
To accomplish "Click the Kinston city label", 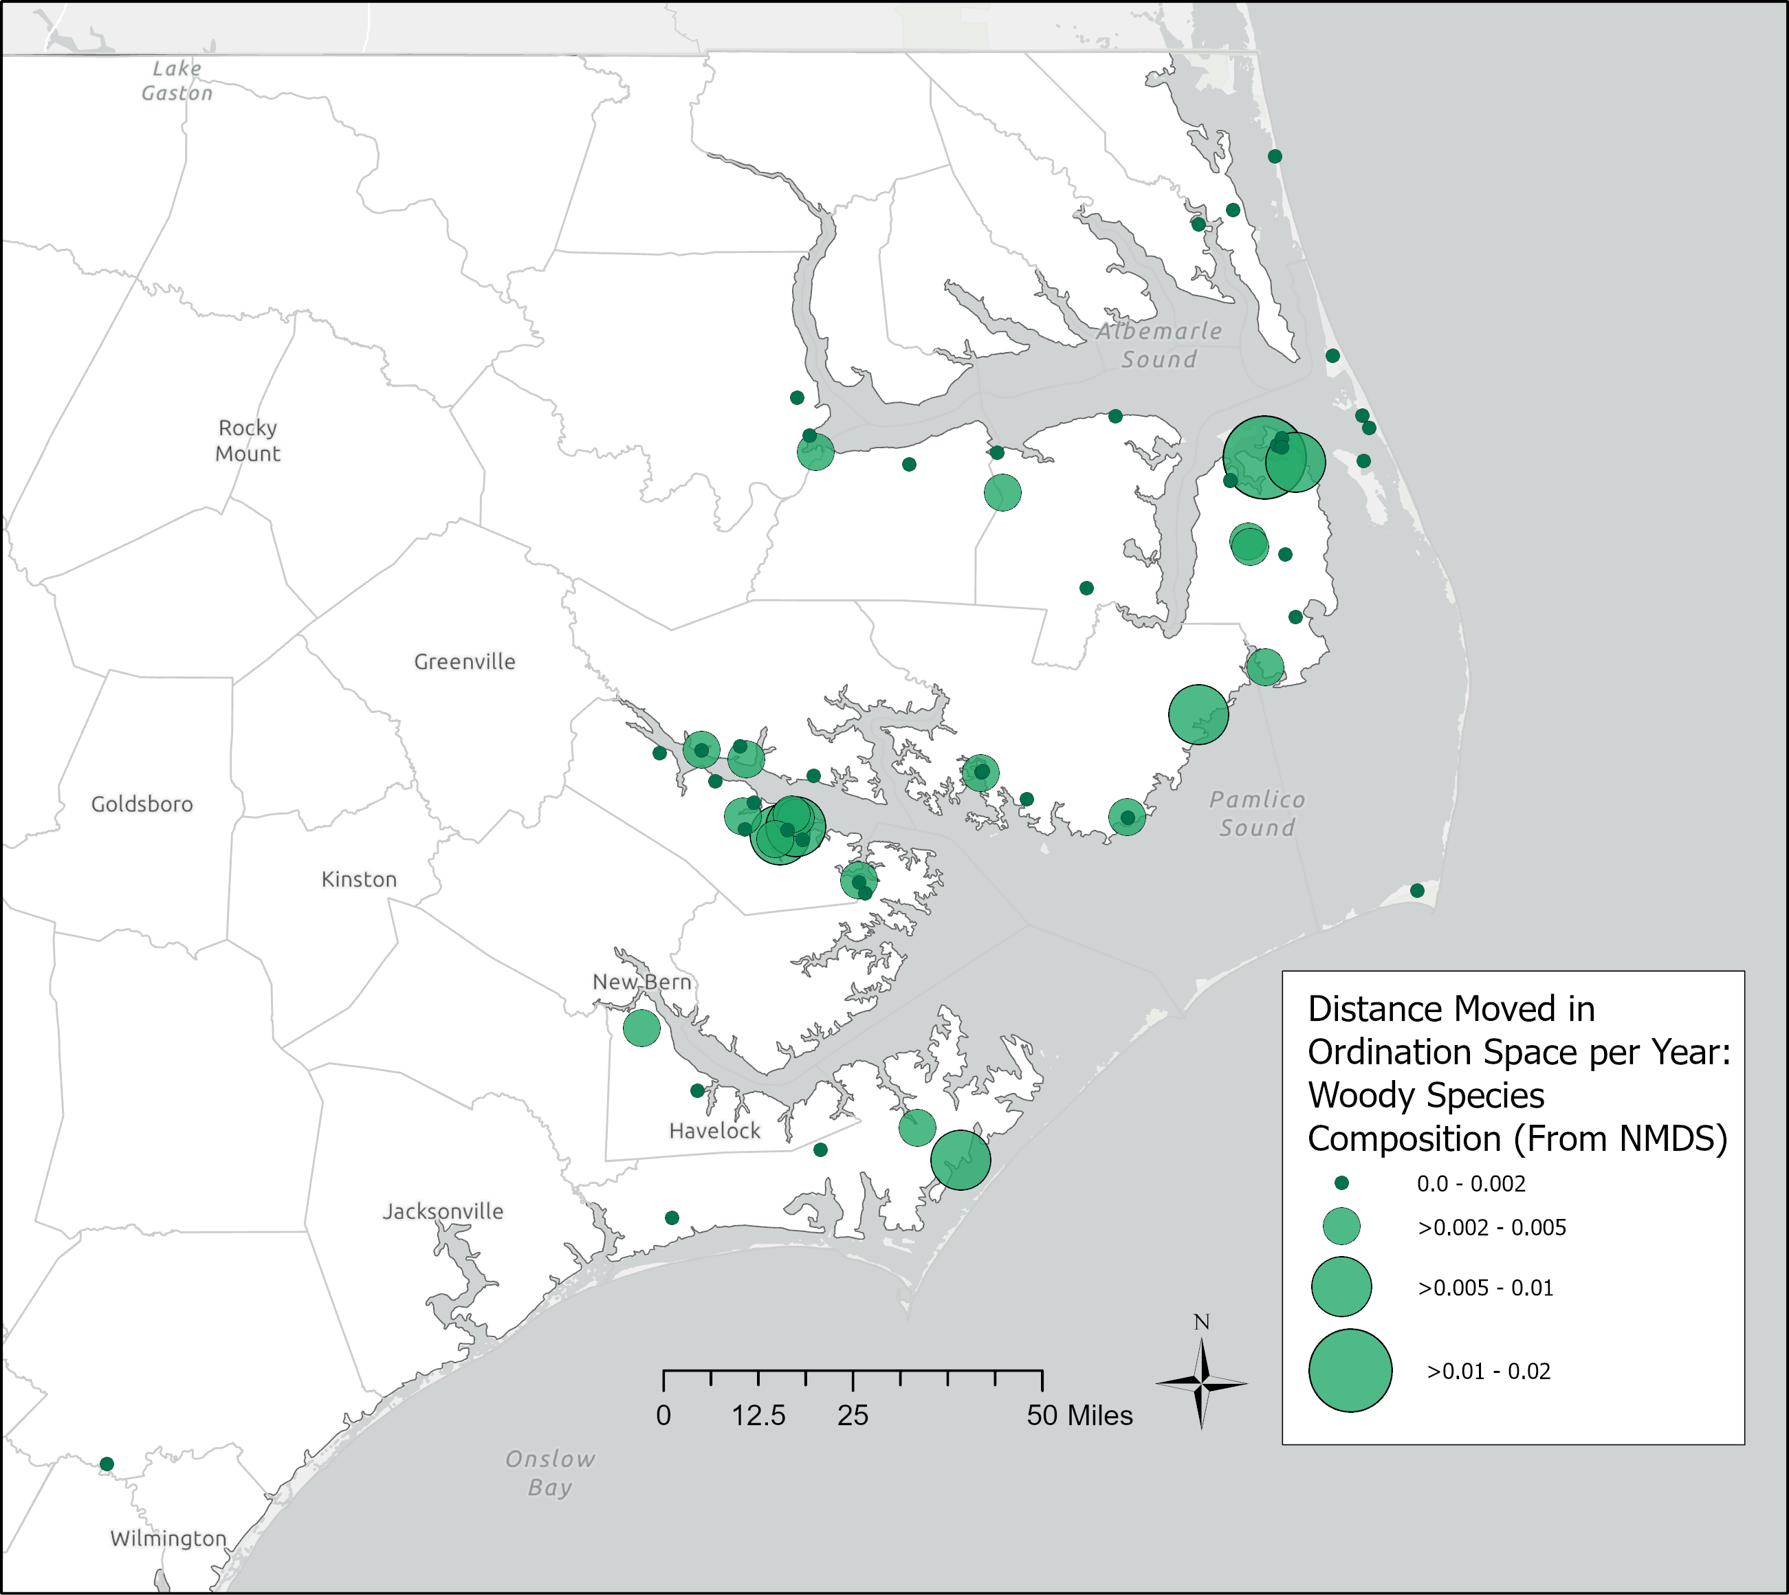I will [x=358, y=879].
